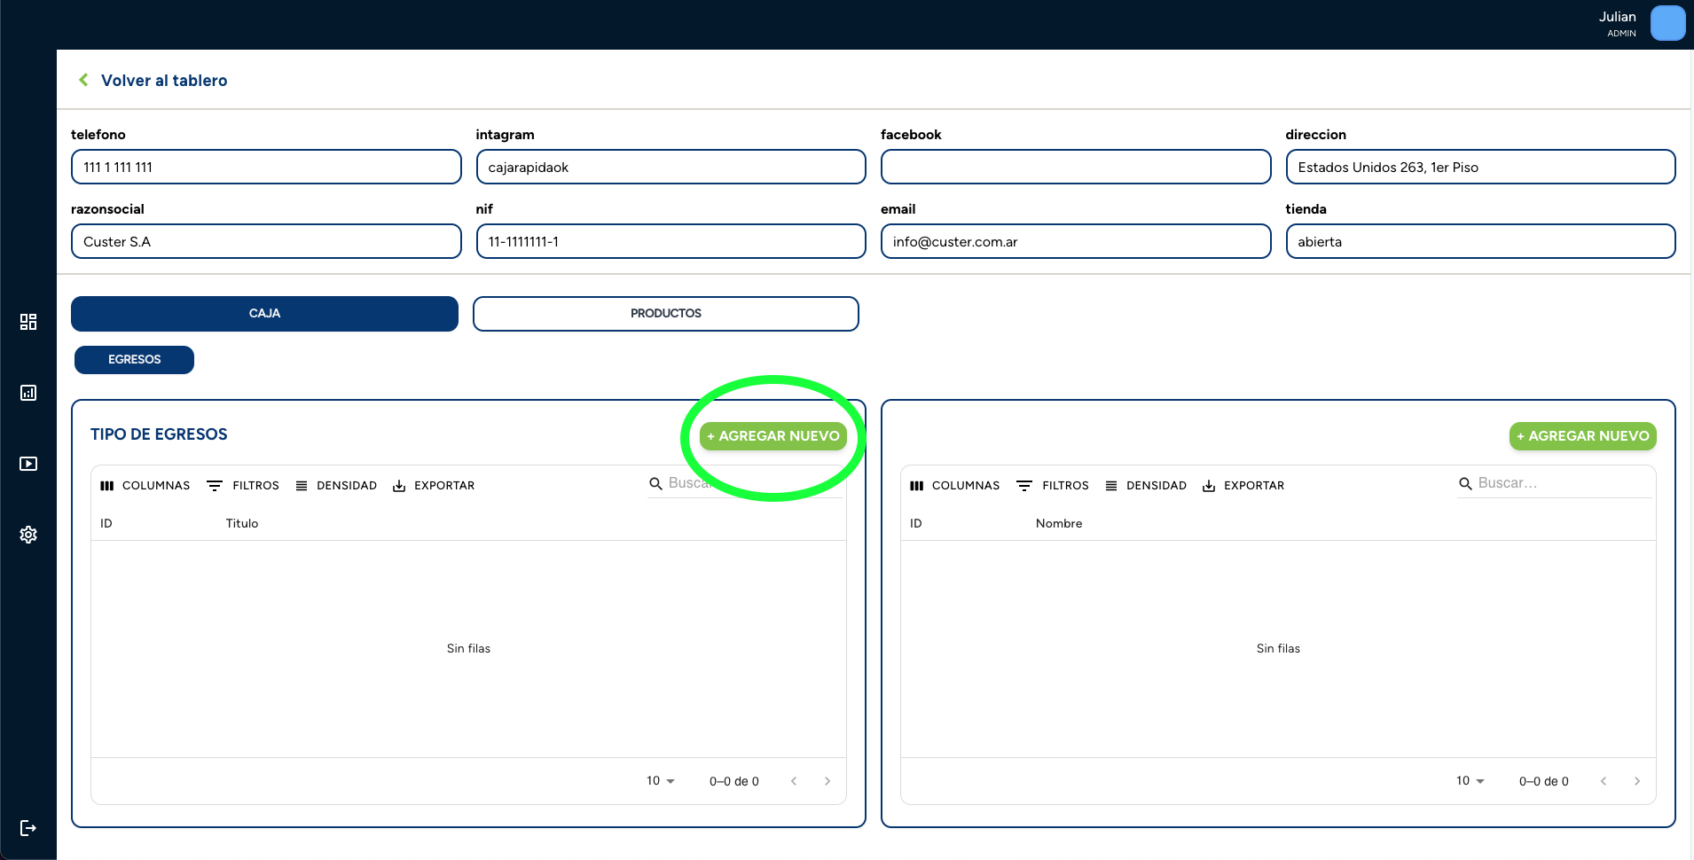Click previous page chevron in right table
This screenshot has width=1694, height=860.
(x=1604, y=780)
